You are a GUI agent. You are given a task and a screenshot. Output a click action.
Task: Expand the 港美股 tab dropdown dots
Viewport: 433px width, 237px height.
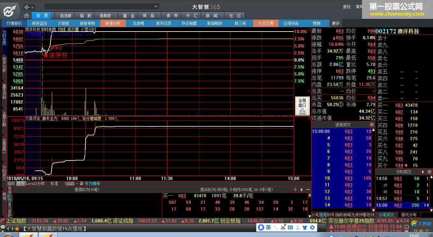pos(116,16)
